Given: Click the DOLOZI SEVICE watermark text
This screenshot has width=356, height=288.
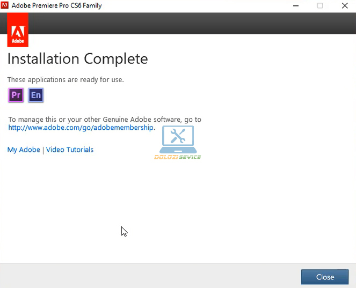Looking at the screenshot, I should pos(177,157).
